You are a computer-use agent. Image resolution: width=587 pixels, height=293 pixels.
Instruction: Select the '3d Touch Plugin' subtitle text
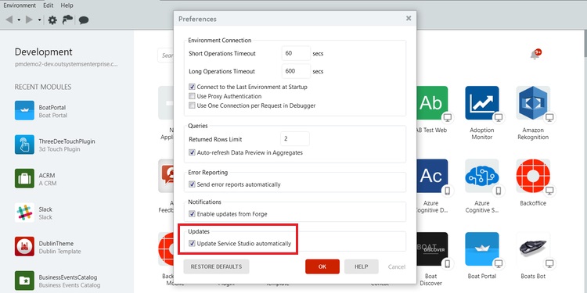click(x=59, y=149)
